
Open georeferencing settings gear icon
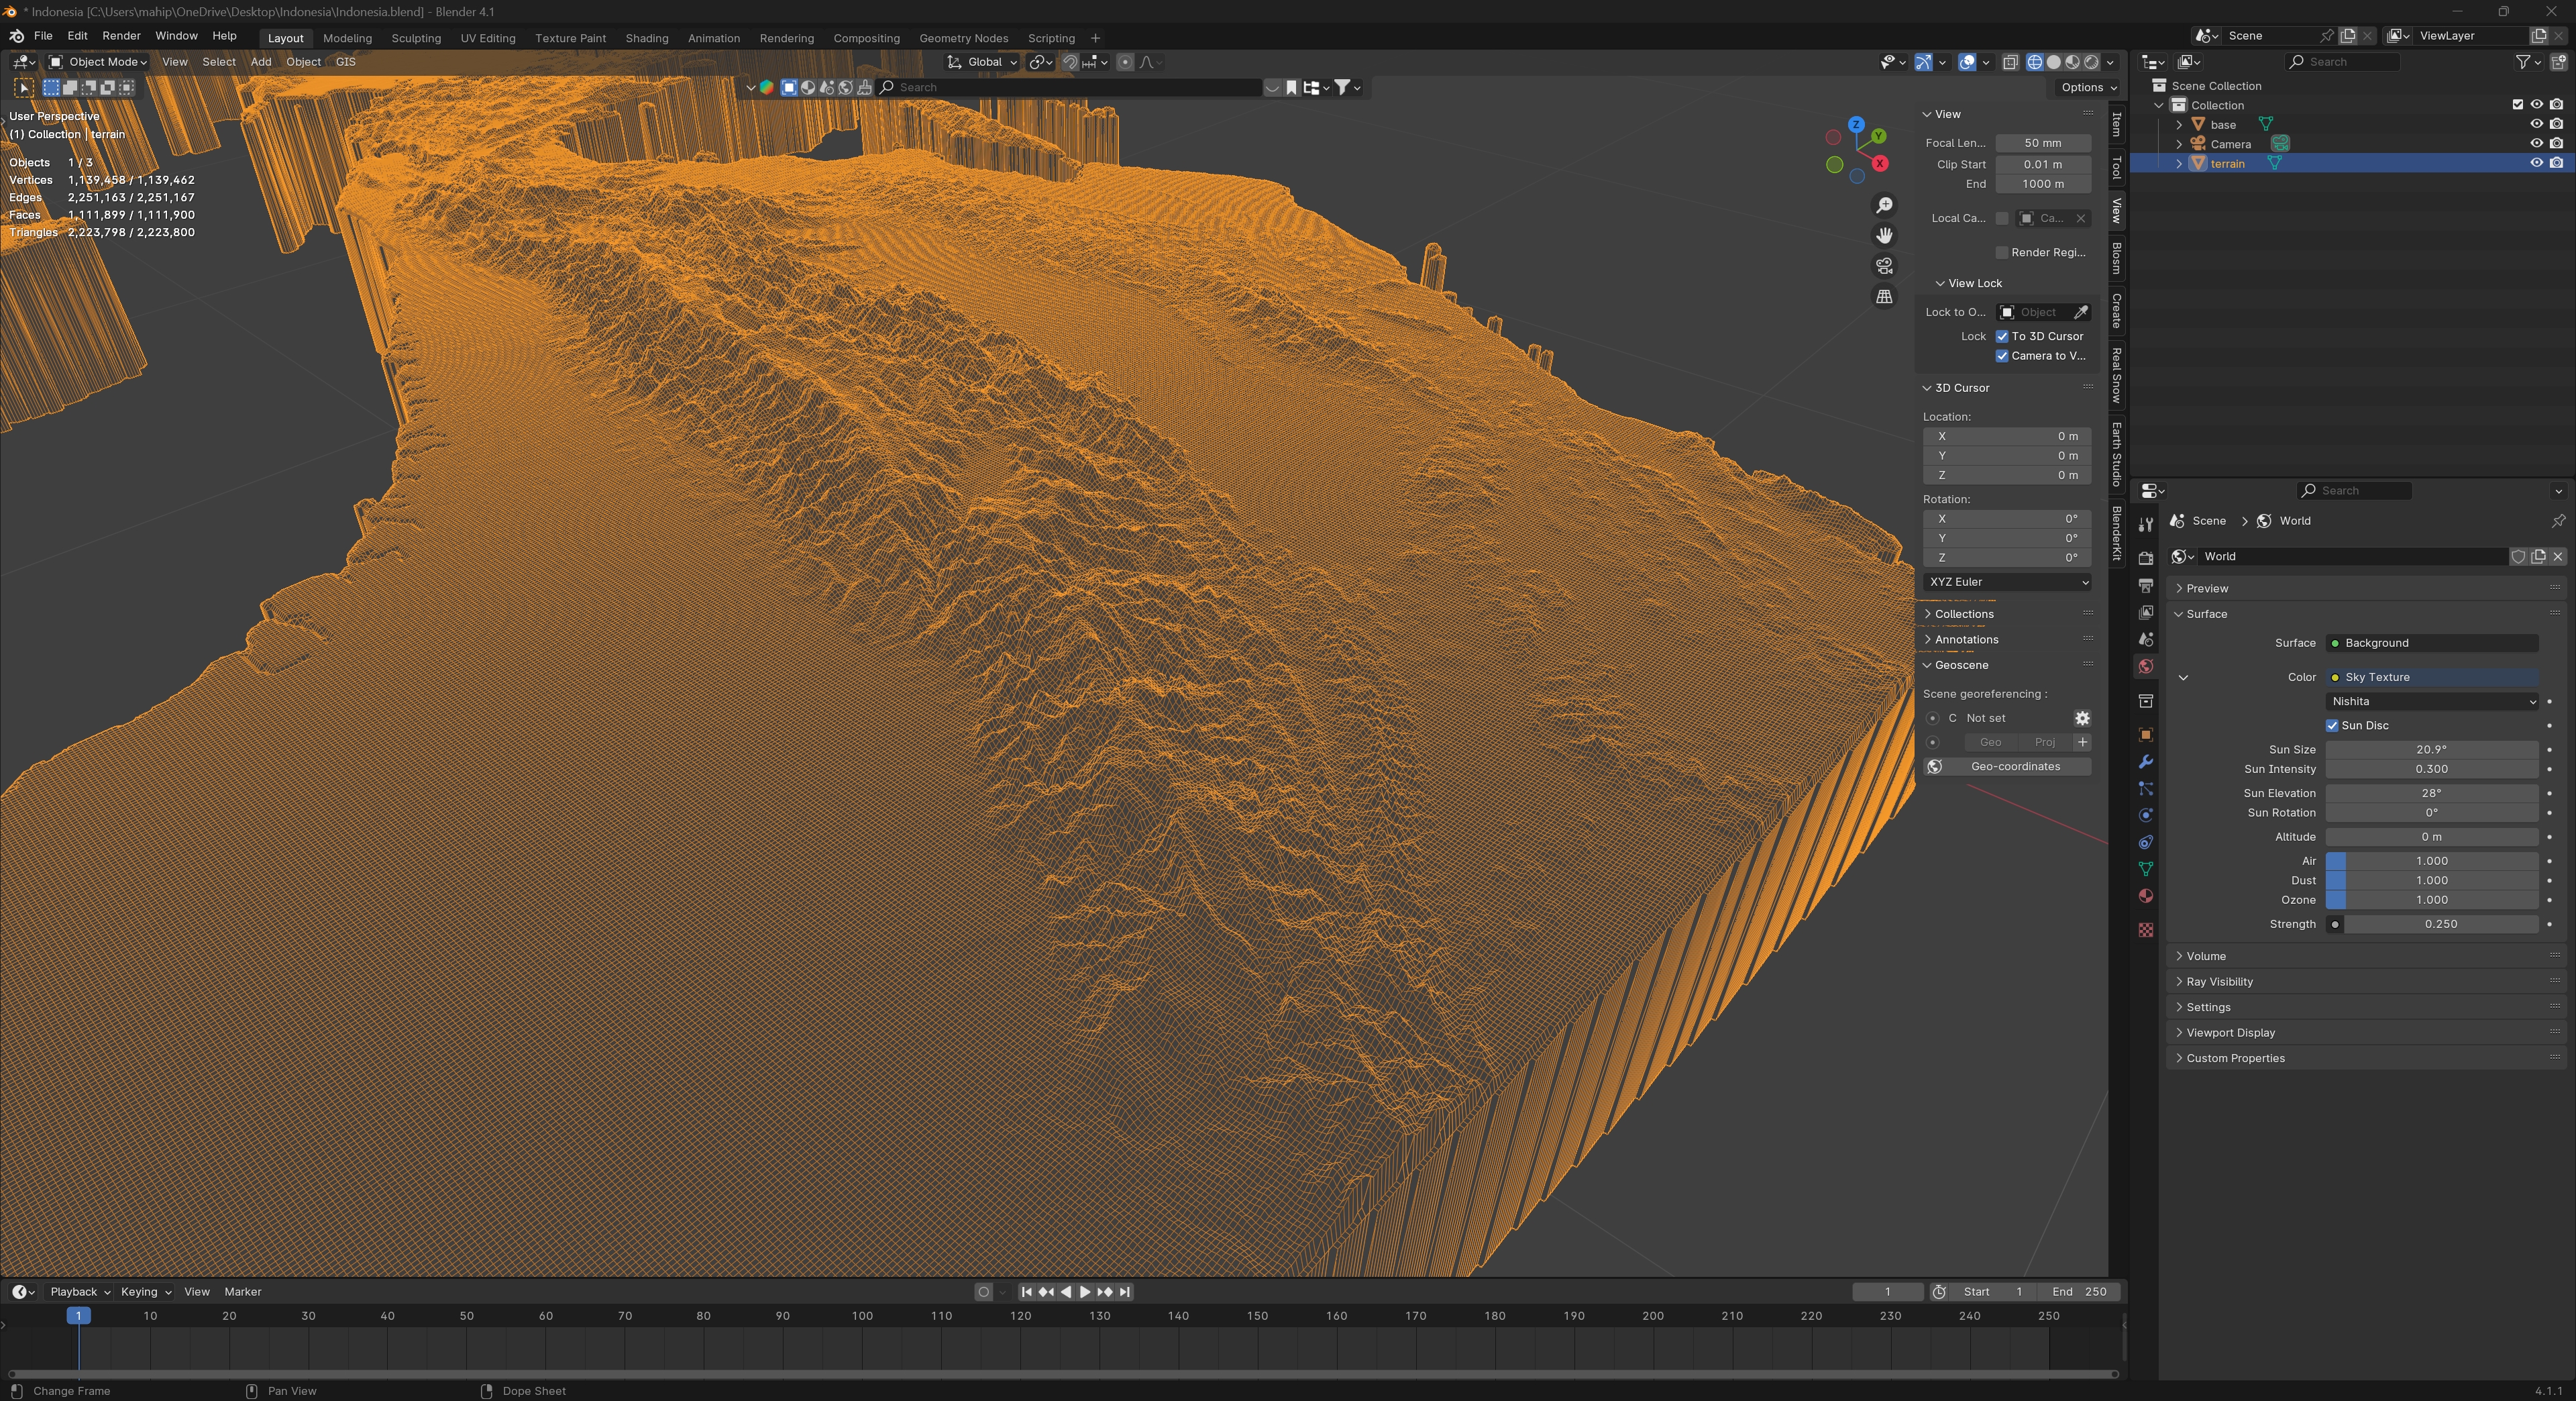(2082, 718)
